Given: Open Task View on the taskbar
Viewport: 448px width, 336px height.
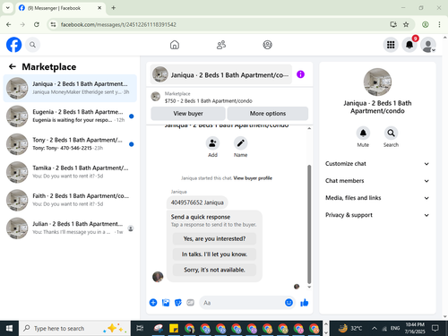Looking at the screenshot, I should pos(140,328).
